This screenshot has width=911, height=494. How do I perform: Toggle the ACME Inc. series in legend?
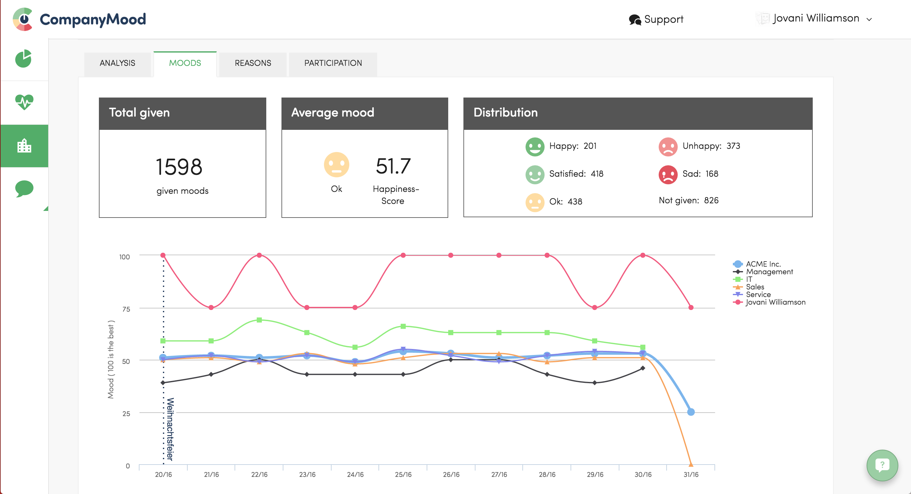pyautogui.click(x=763, y=264)
